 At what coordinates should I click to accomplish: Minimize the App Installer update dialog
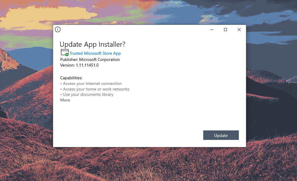tap(212, 30)
